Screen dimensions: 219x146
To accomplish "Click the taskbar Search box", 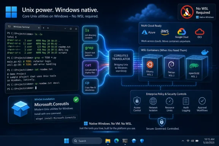I will (87, 141).
